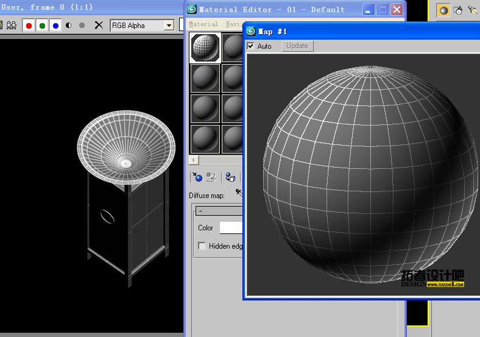Click Put Material to Scene icon
480x337 pixels.
pyautogui.click(x=211, y=177)
